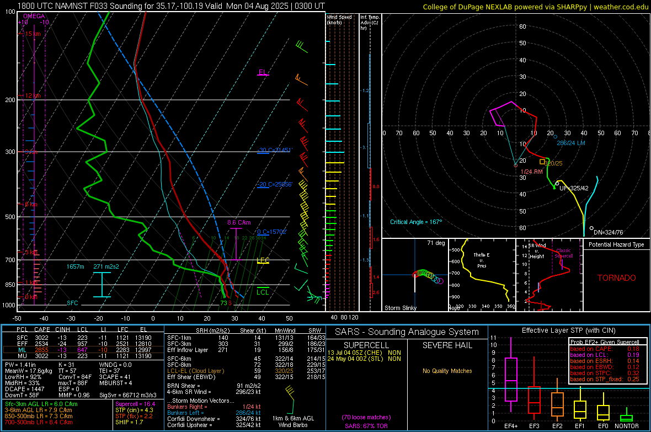
Task: Click the 71 deg slinky tilt value
Action: (436, 243)
